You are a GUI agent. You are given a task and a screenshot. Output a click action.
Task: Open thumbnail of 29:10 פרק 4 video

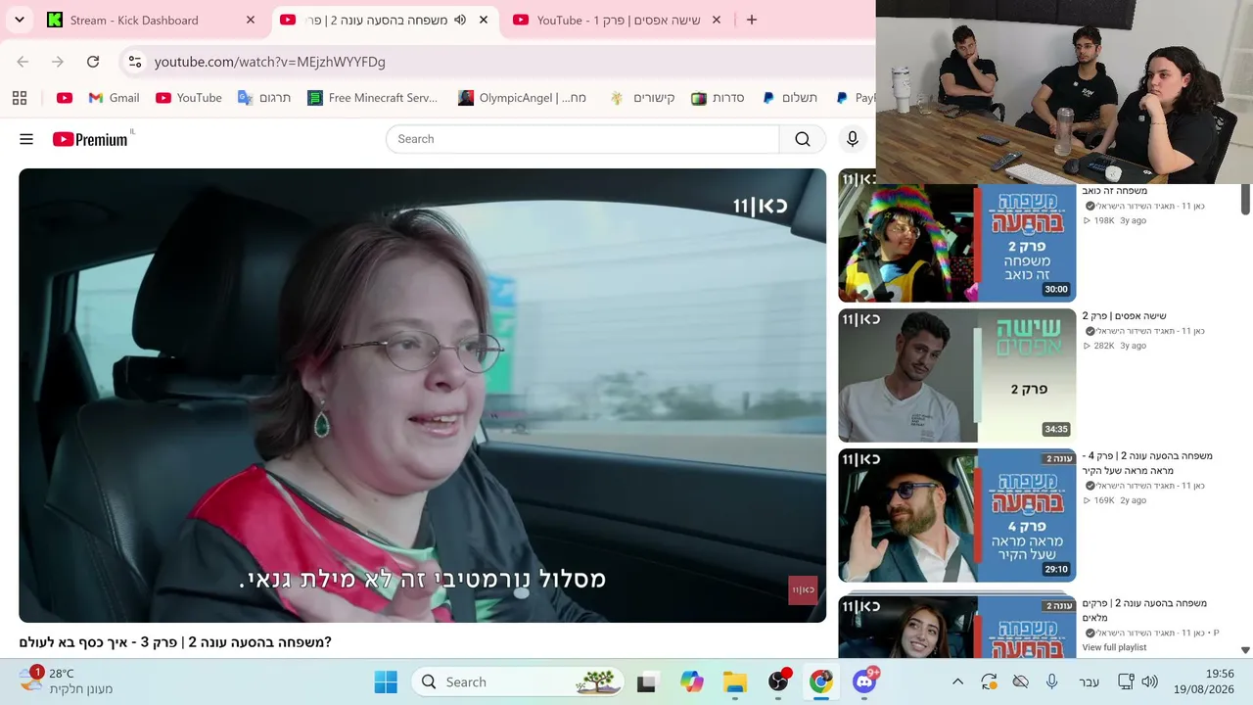point(956,516)
